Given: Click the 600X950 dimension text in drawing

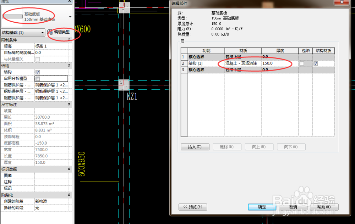Looking at the screenshot, I should (82, 164).
